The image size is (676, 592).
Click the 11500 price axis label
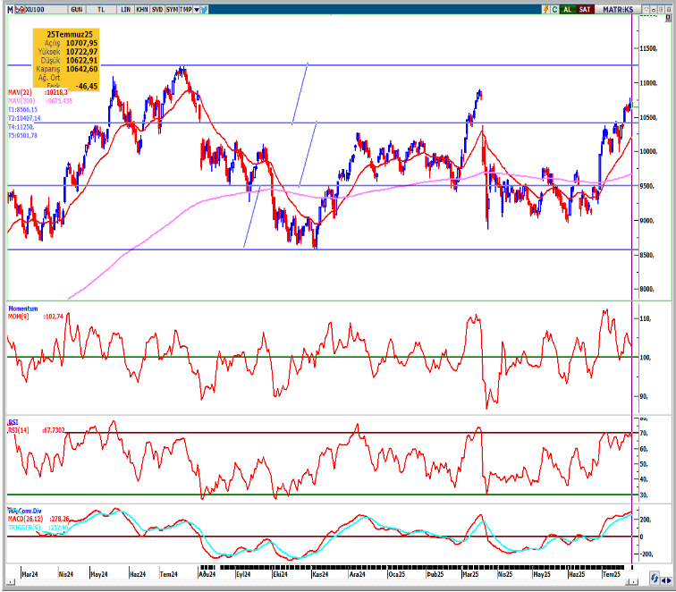tap(648, 48)
